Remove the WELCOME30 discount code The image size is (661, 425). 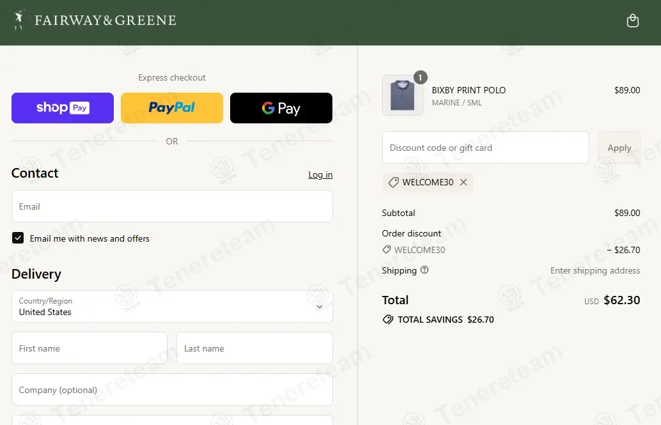coord(463,182)
